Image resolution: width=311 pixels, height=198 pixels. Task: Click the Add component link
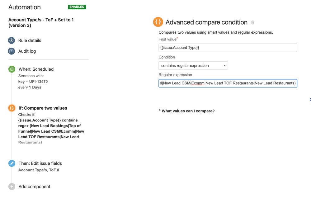tap(35, 186)
